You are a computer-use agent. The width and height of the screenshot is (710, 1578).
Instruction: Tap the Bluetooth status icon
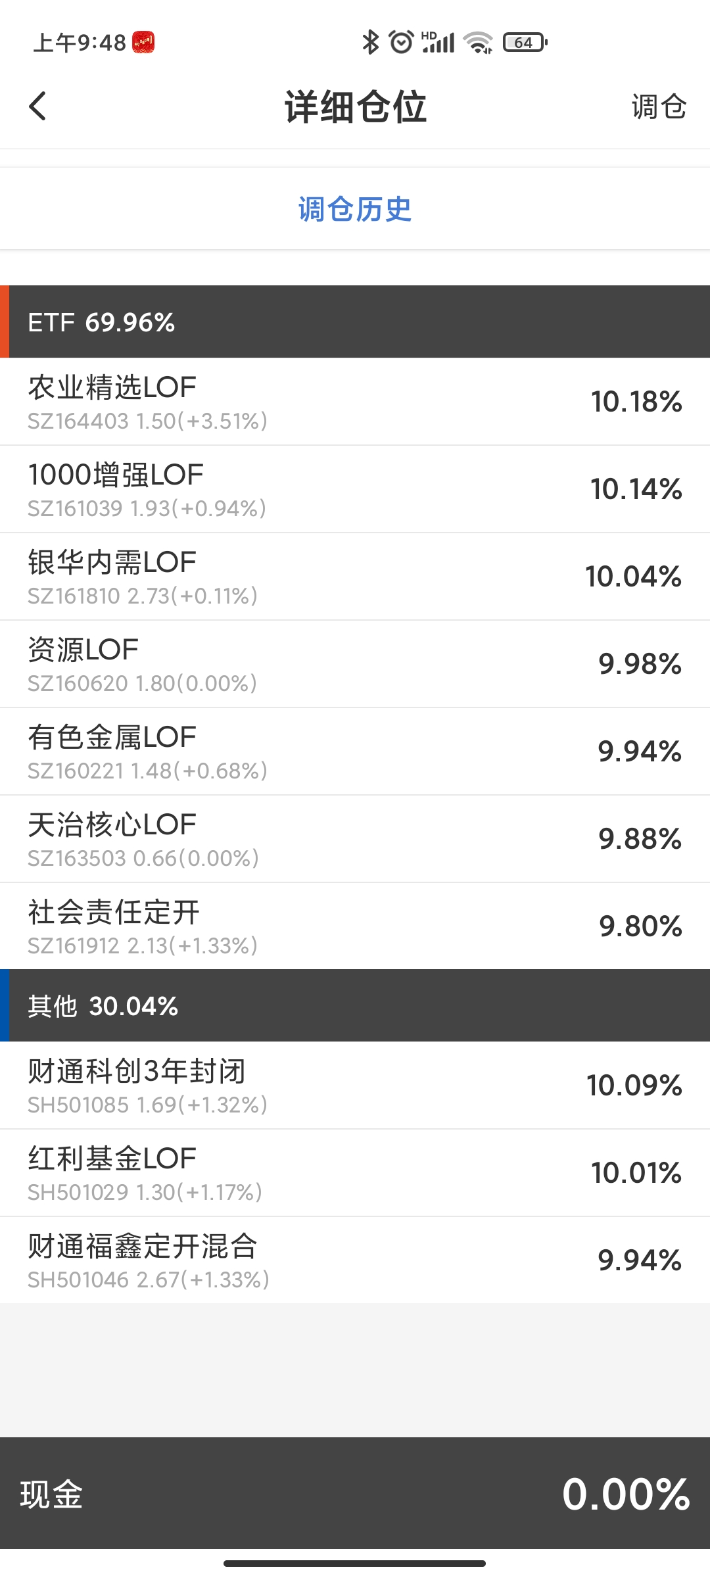click(371, 42)
